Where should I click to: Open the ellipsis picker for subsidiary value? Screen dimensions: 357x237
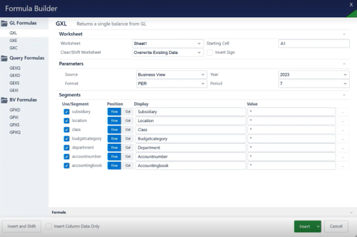click(343, 112)
